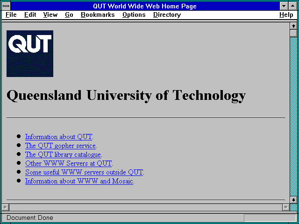Click the progress indicator box in status bar
The width and height of the screenshot is (299, 224).
[x=270, y=218]
